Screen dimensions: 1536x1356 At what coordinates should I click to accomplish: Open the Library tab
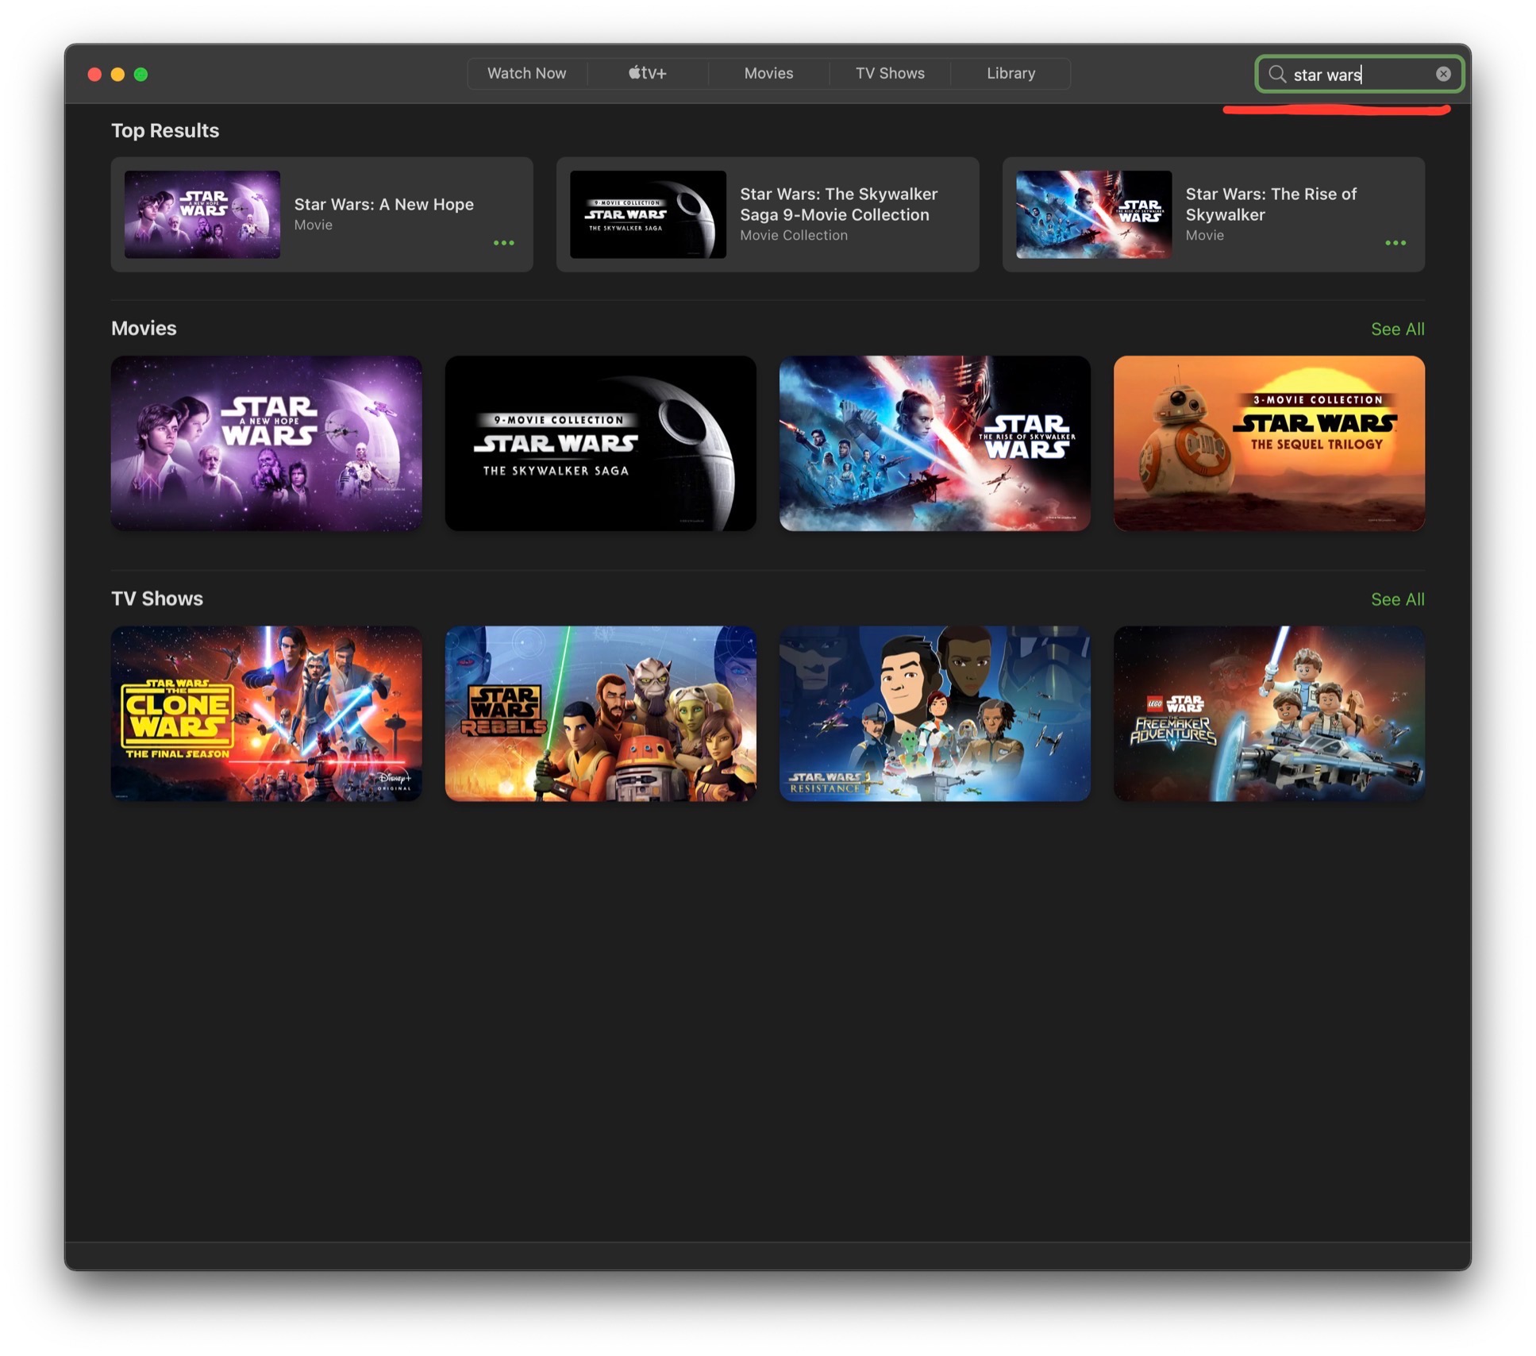tap(1010, 73)
